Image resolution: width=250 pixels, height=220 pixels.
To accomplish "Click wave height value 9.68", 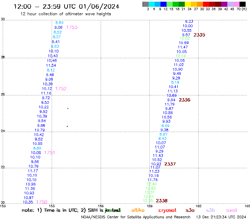I will (41, 126).
